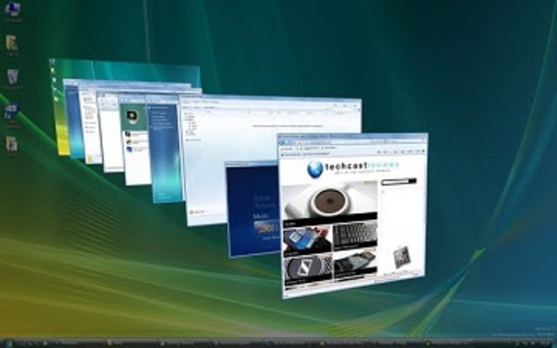Open the bottom folder icon on the desktop
This screenshot has width=557, height=348.
tap(11, 147)
